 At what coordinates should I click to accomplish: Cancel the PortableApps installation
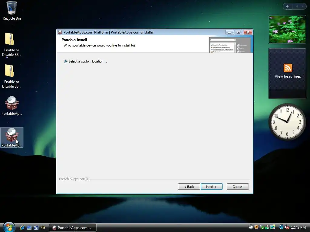(237, 186)
